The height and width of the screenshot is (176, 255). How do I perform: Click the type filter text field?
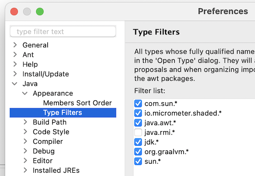pyautogui.click(x=63, y=31)
